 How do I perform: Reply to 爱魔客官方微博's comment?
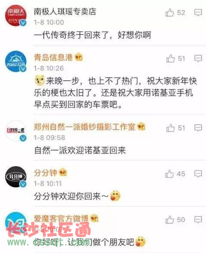[198, 220]
